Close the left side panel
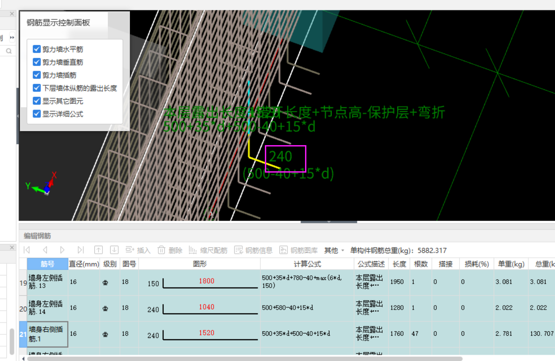 (12, 14)
